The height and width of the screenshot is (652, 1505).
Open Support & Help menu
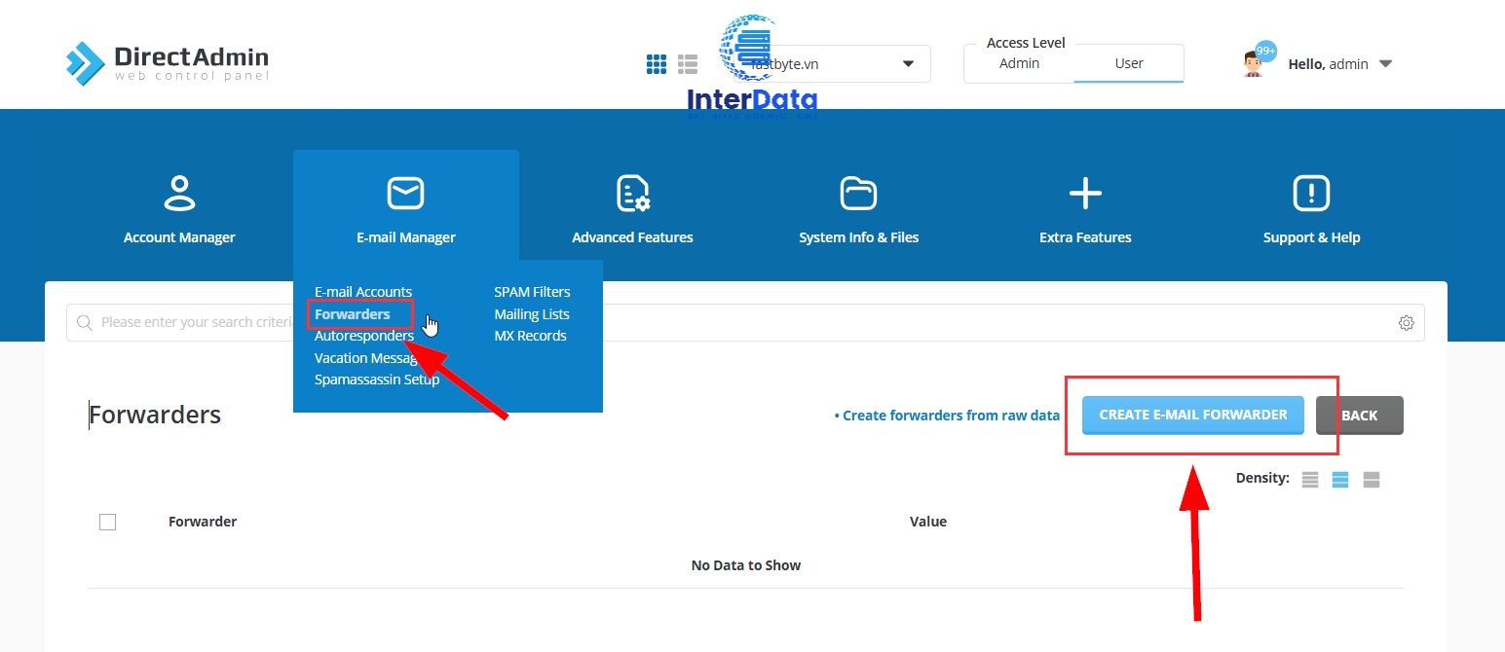coord(1311,210)
